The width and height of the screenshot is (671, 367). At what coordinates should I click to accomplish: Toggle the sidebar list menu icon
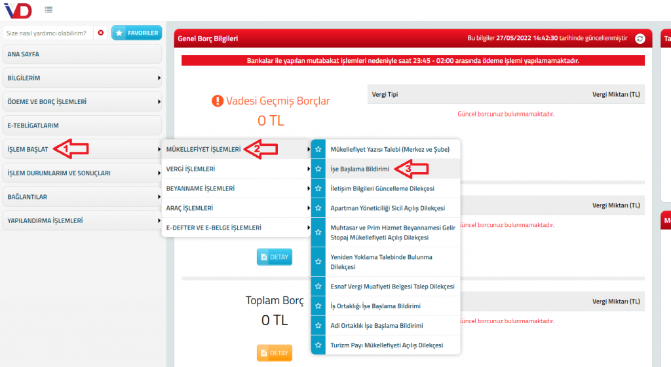(x=48, y=10)
